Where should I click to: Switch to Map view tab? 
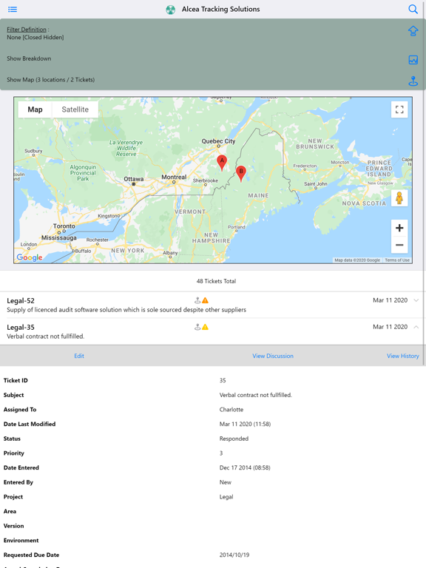coord(35,109)
